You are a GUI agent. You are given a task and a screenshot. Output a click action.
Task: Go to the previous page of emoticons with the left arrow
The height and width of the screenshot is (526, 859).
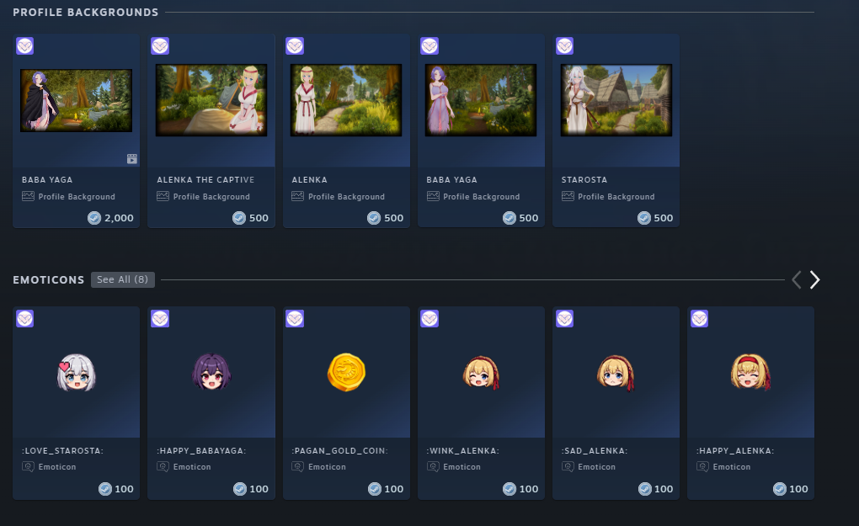(x=797, y=279)
